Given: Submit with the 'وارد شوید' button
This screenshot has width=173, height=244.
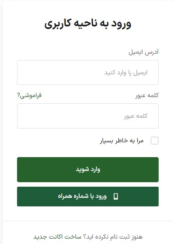Looking at the screenshot, I should click(x=88, y=170).
